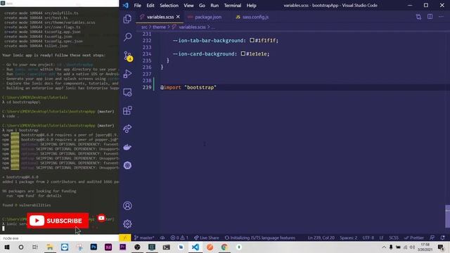Place cursor on line 239 import statement
Viewport: 450px width, 253px height.
click(x=188, y=87)
